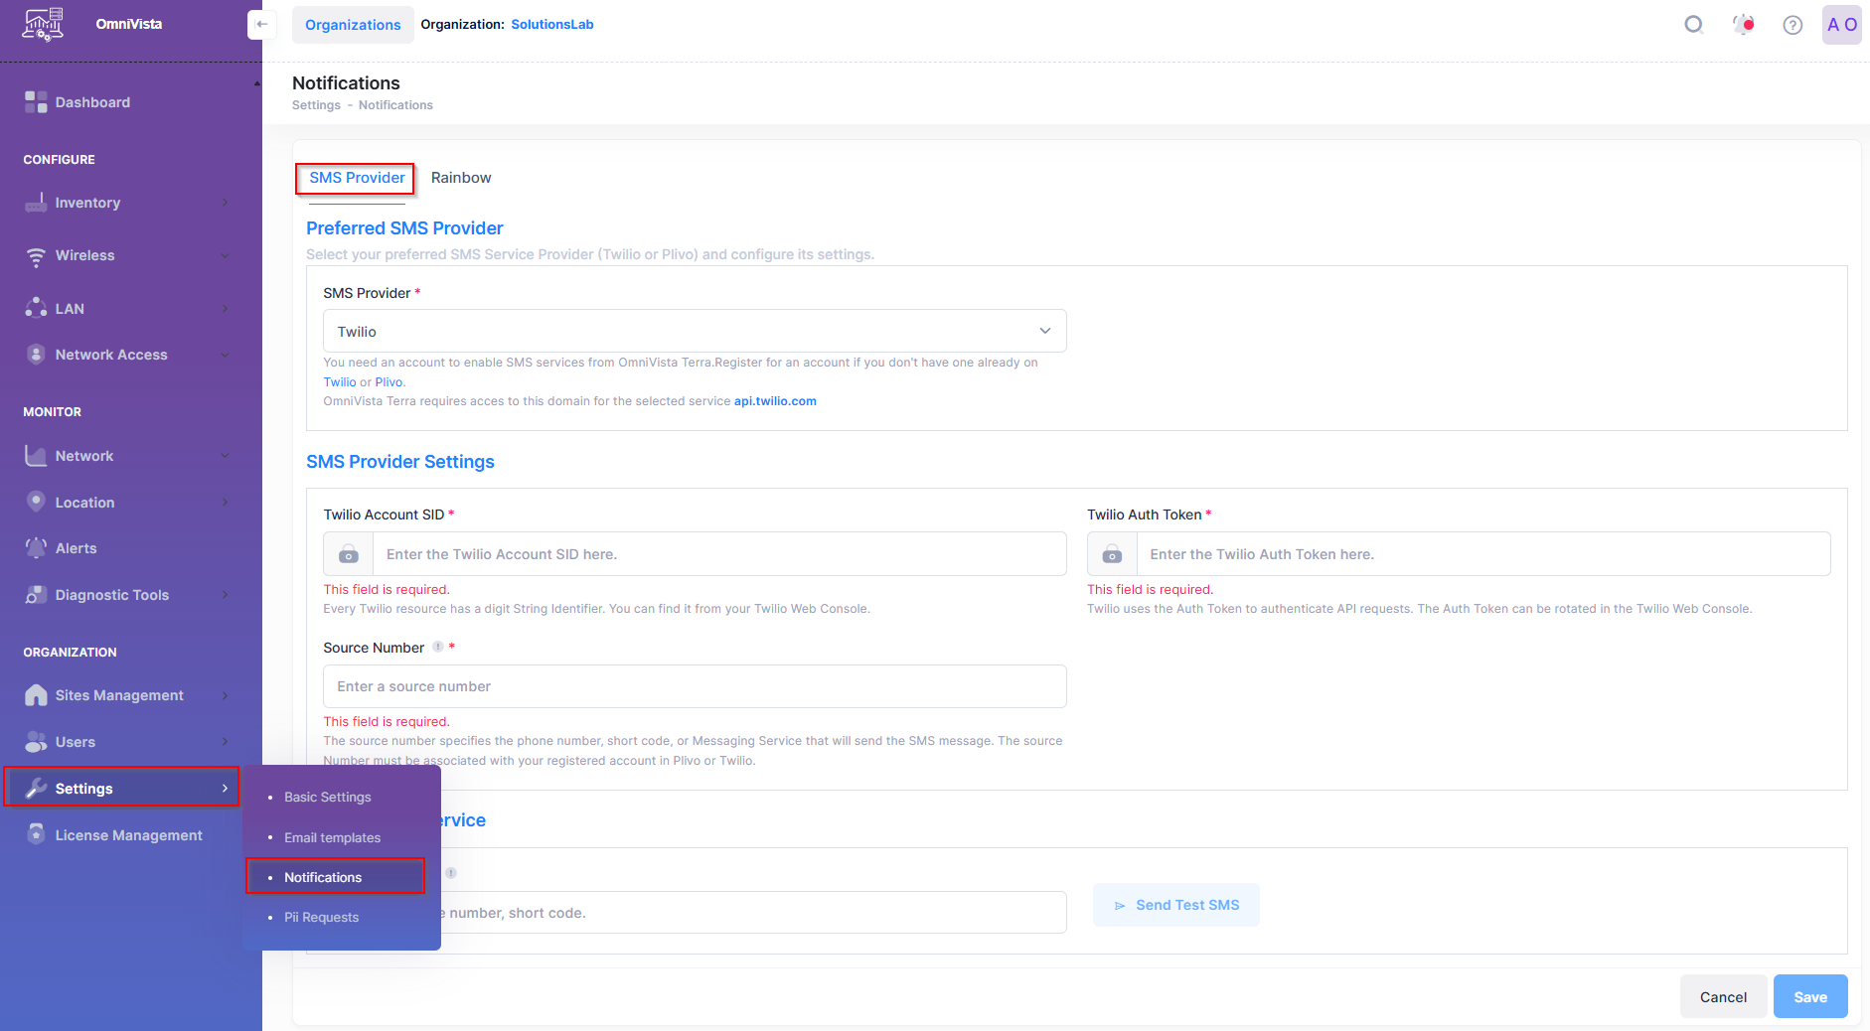Open Email templates in Settings submenu

point(332,837)
